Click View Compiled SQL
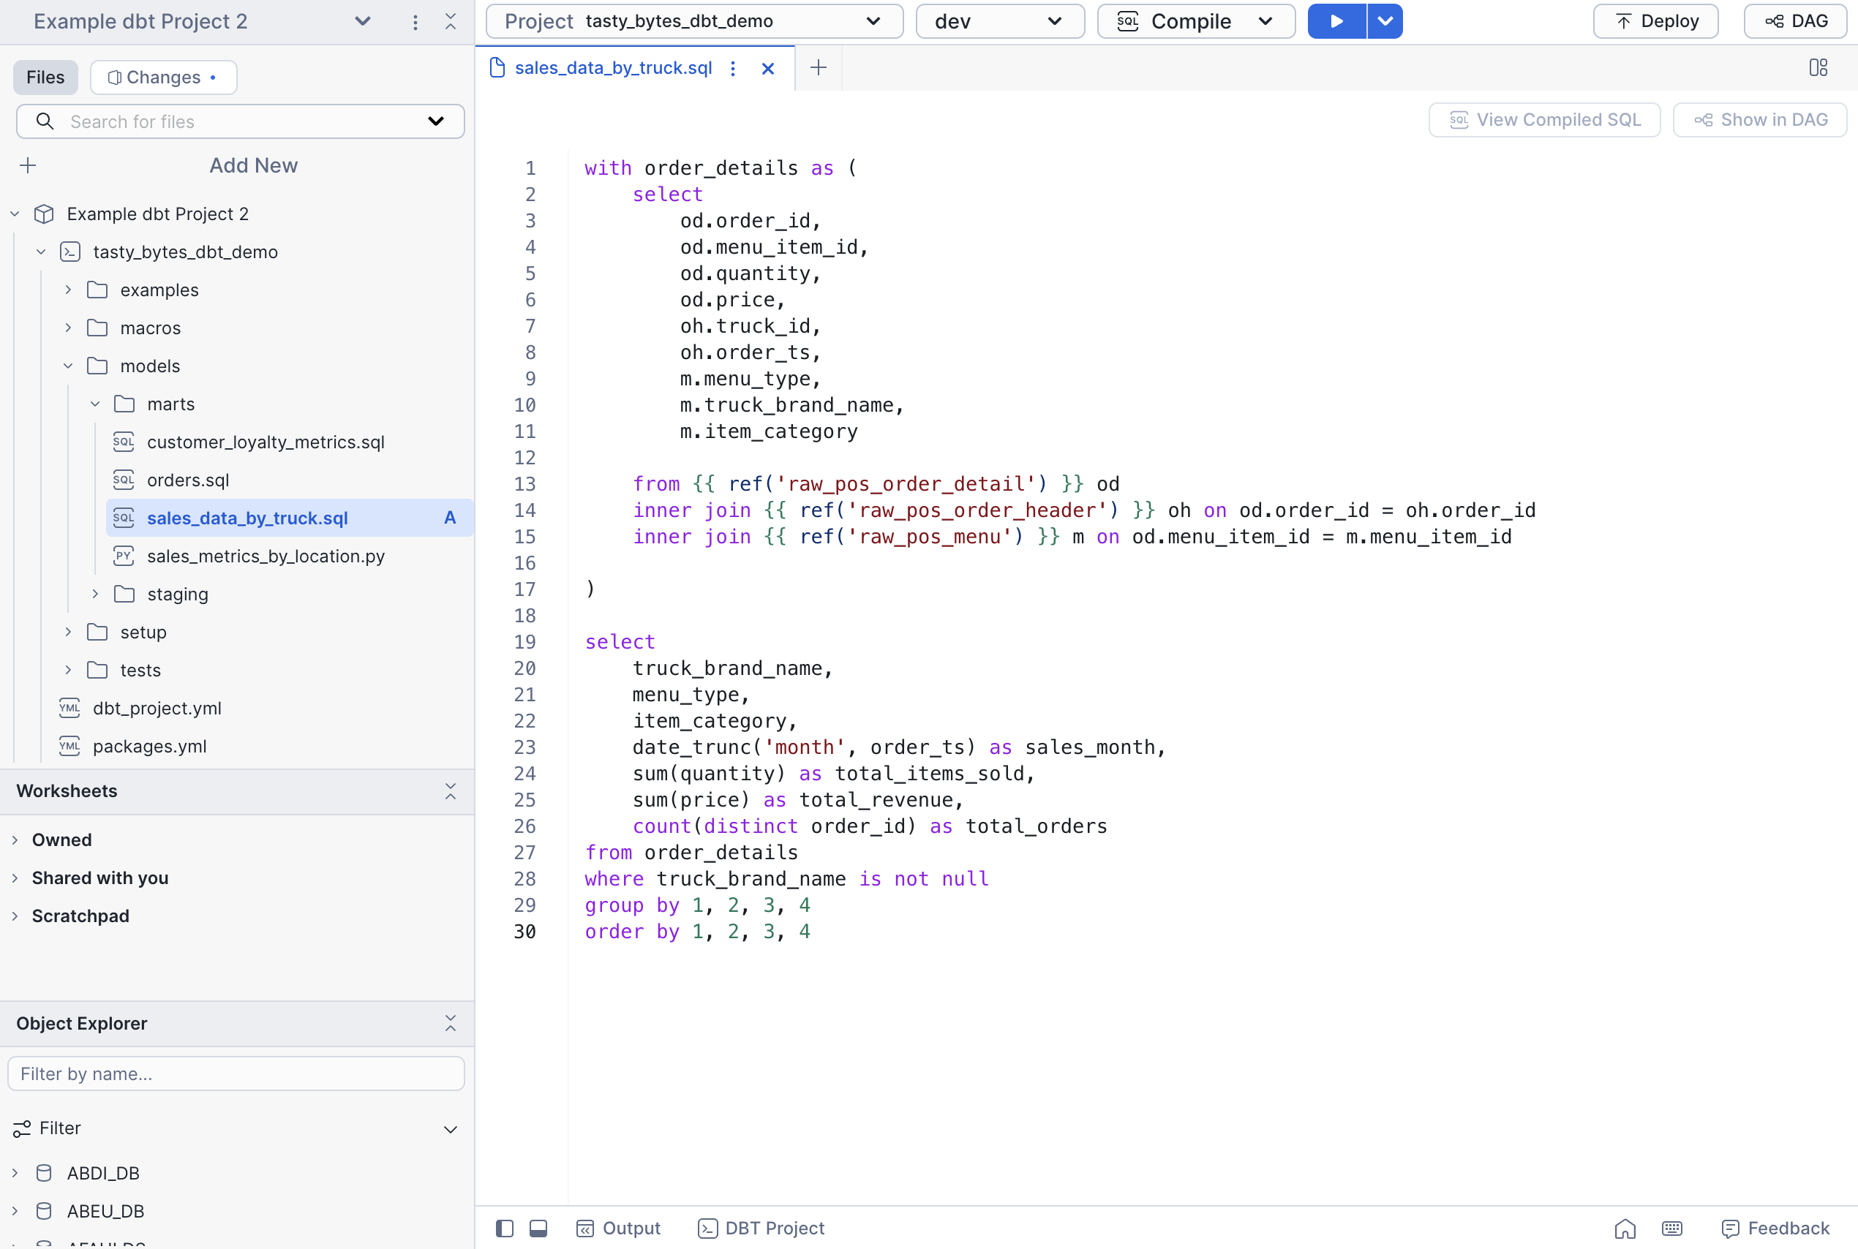1858x1249 pixels. click(x=1544, y=120)
